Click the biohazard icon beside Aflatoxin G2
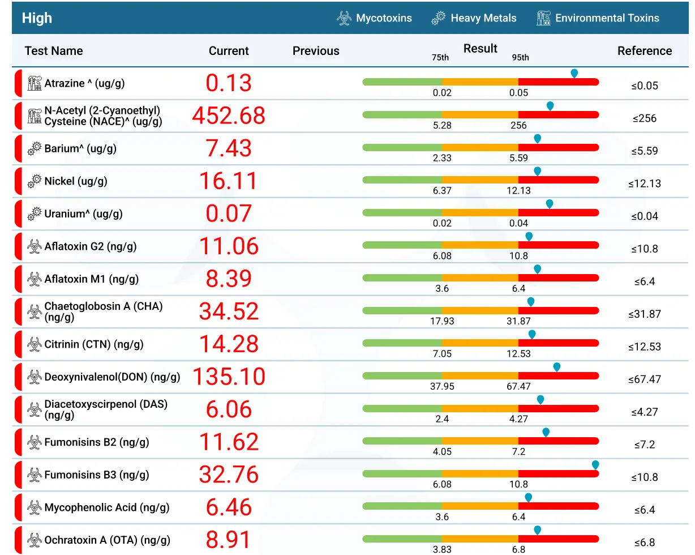 point(35,247)
